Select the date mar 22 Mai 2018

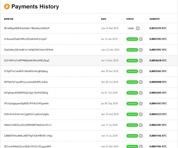(x=110, y=146)
